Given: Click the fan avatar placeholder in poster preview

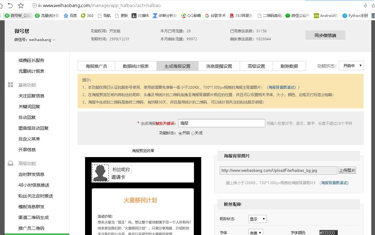Looking at the screenshot, I should point(100,173).
